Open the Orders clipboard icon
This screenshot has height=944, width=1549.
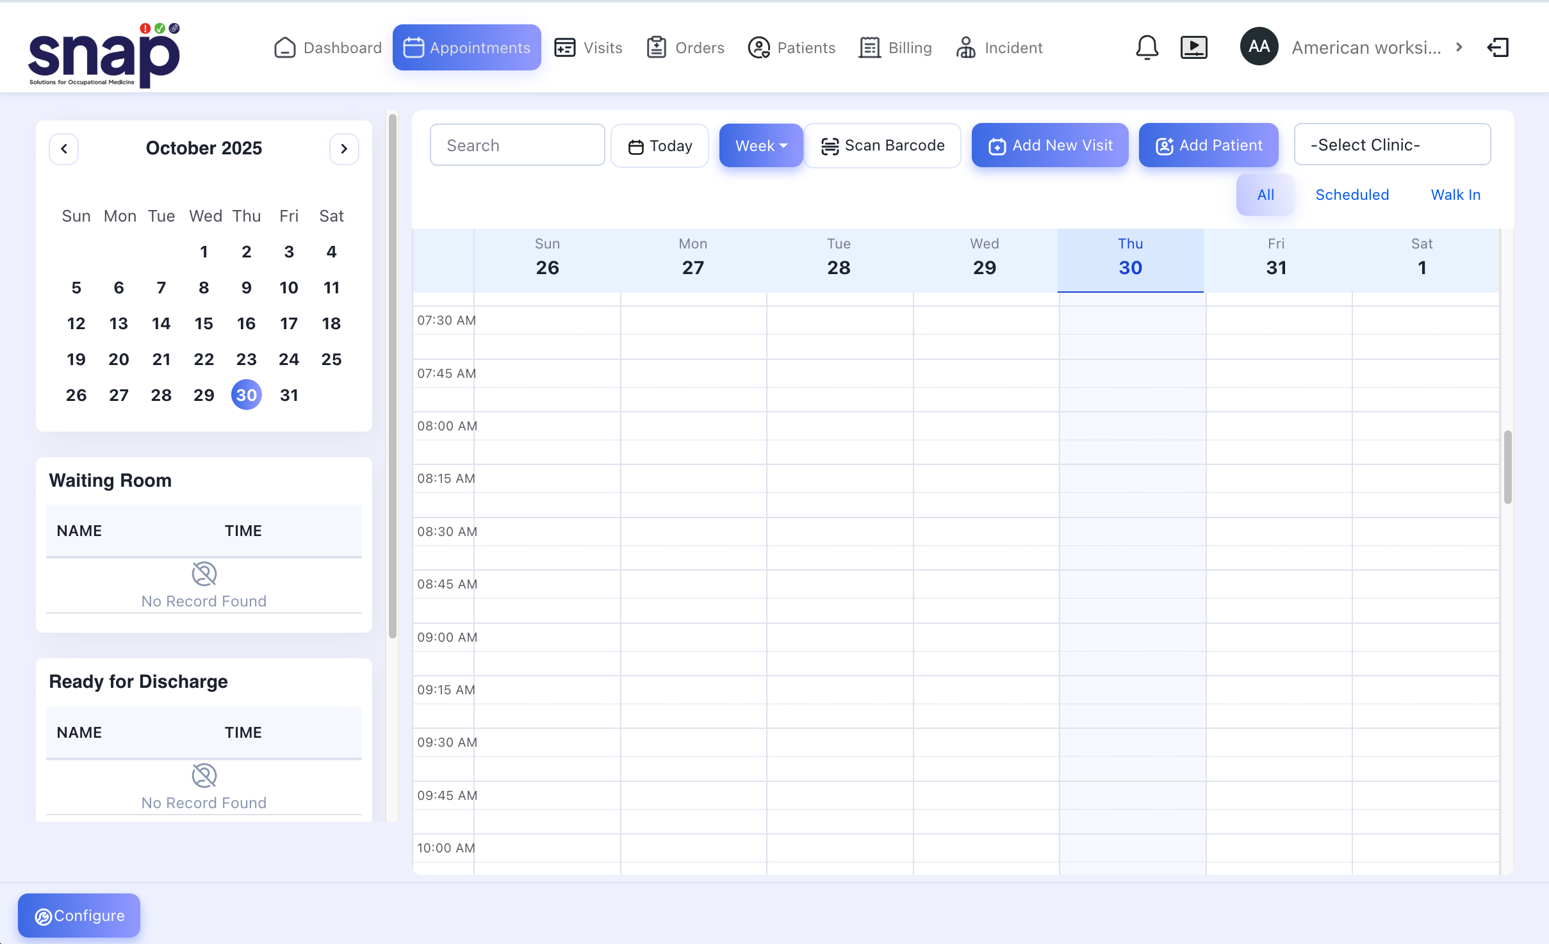click(657, 47)
